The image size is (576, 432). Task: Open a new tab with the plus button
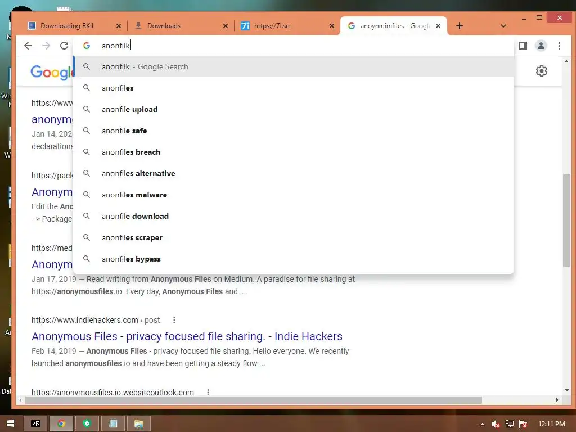click(x=459, y=26)
